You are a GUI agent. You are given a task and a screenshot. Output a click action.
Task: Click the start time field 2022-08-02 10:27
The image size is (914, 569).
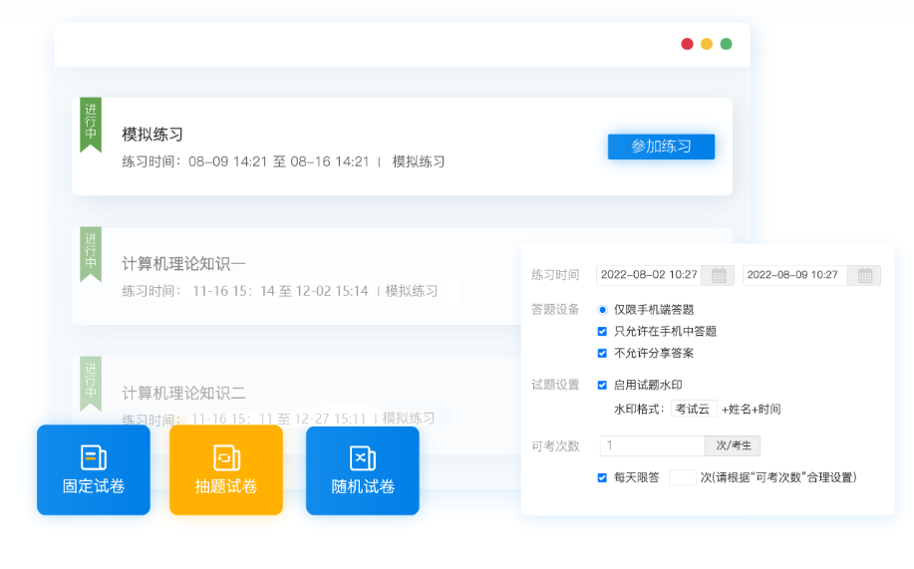(x=648, y=275)
